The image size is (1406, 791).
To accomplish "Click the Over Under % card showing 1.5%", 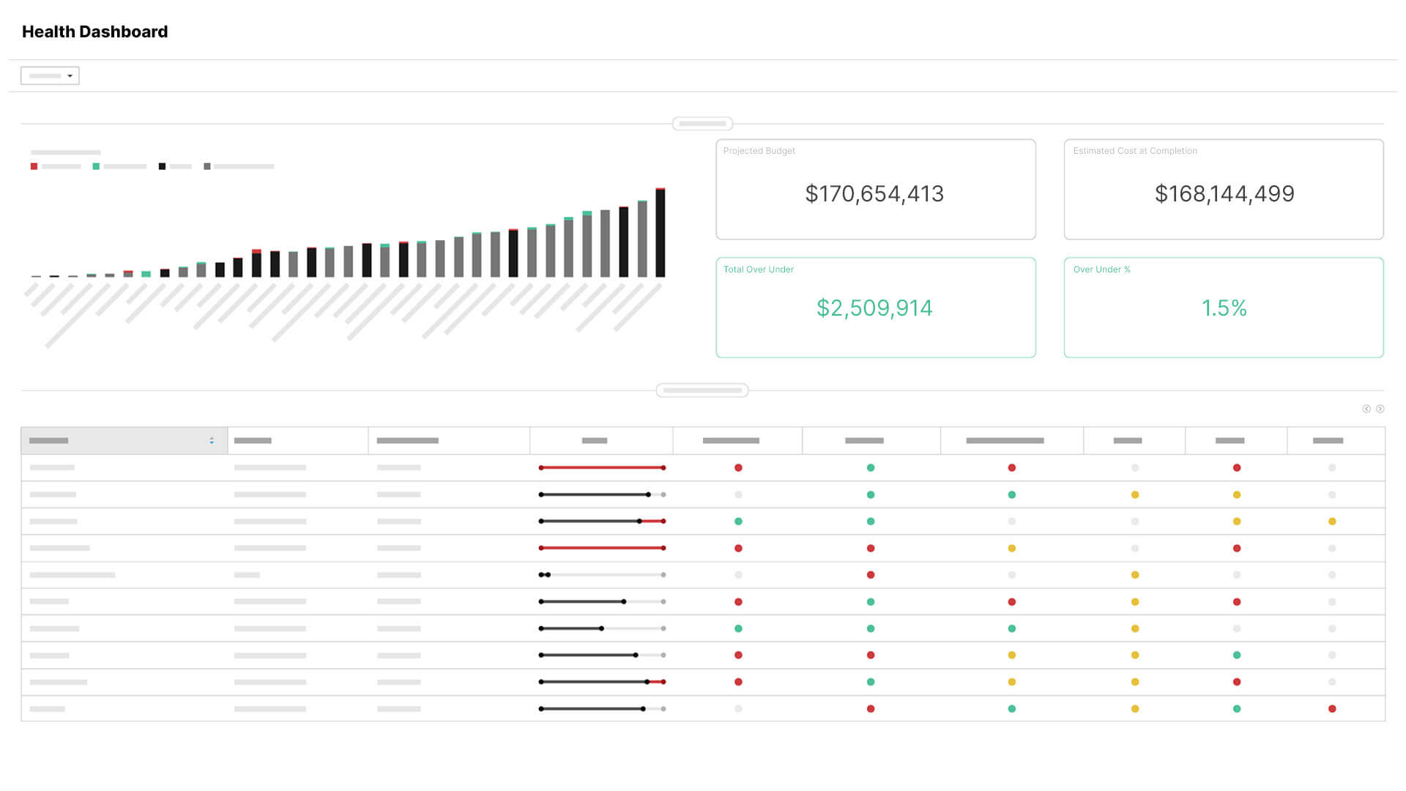I will (1224, 308).
